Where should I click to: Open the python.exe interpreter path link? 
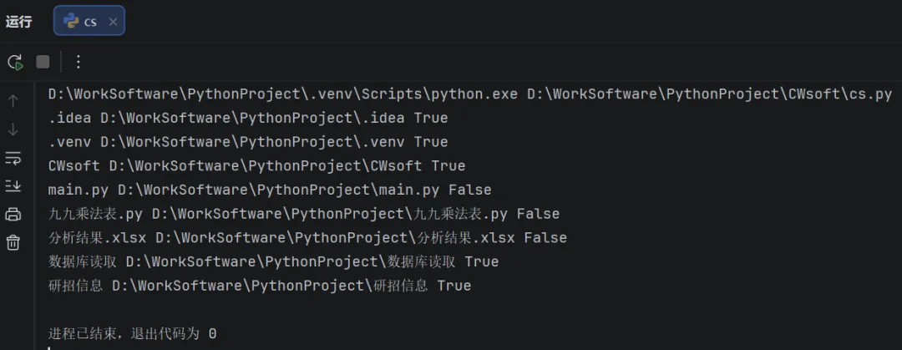[283, 94]
